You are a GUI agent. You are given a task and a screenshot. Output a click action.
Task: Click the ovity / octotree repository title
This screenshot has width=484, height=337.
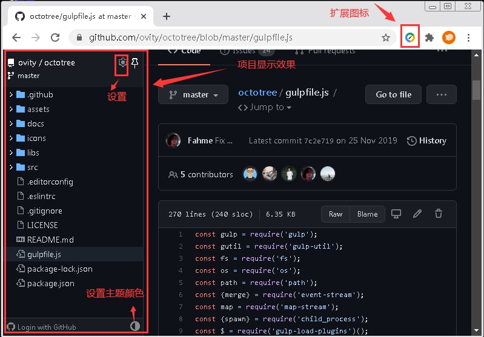pyautogui.click(x=46, y=62)
